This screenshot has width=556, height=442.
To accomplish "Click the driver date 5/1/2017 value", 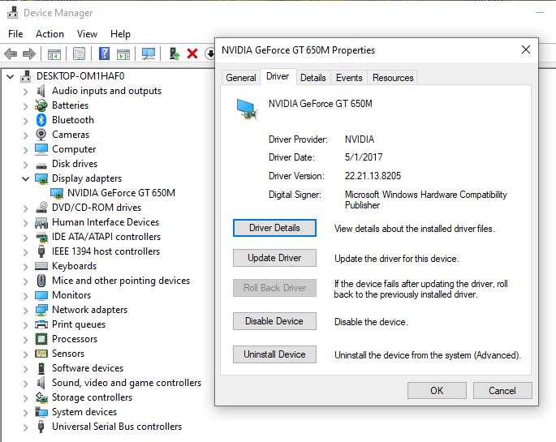I will 364,157.
